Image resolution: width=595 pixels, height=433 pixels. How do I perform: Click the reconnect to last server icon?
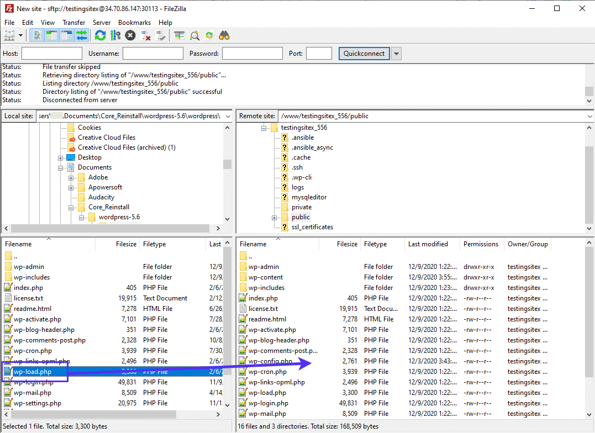click(x=161, y=35)
